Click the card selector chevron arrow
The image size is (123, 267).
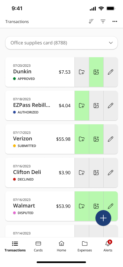[x=111, y=43]
